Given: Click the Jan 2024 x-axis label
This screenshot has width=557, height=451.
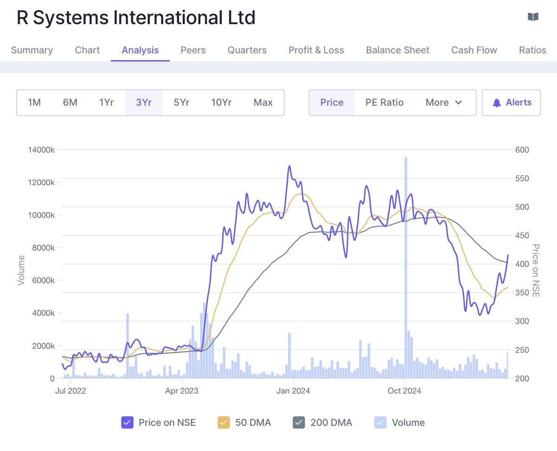Looking at the screenshot, I should 293,391.
